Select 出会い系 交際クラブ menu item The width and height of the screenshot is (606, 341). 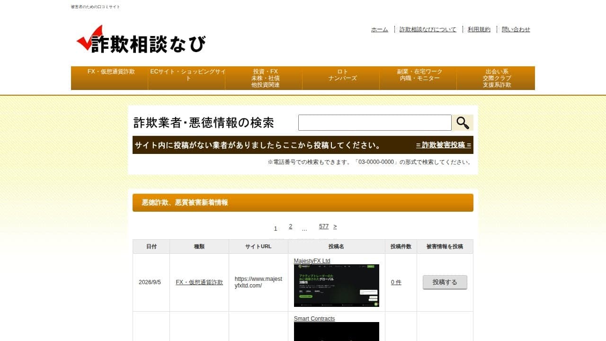(x=496, y=78)
